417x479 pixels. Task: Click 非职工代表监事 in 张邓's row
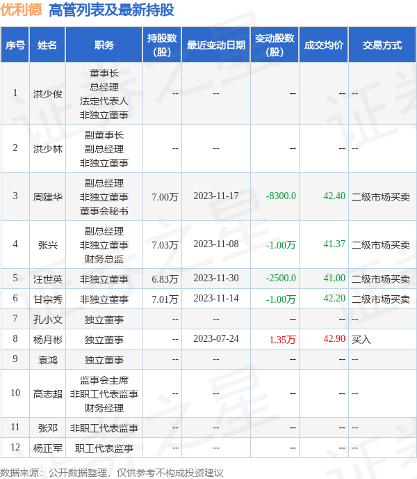(104, 427)
